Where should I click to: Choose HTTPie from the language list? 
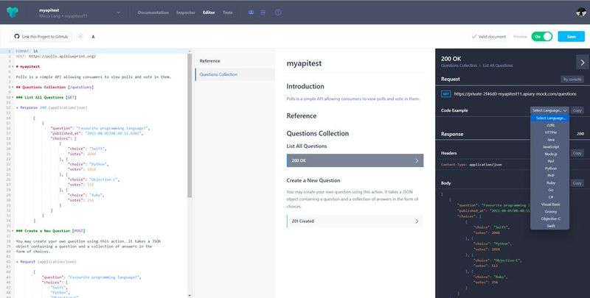(550, 132)
